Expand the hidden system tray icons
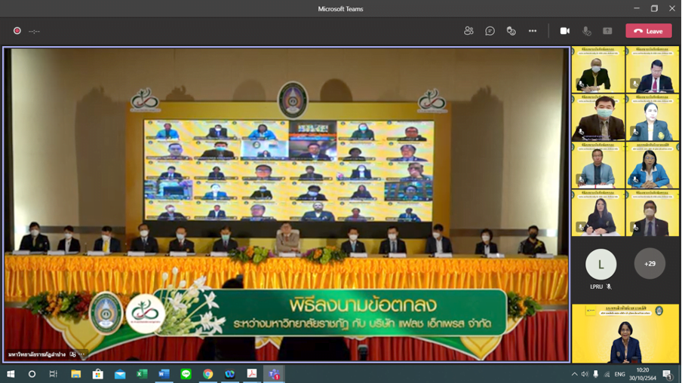The image size is (682, 383). (575, 374)
